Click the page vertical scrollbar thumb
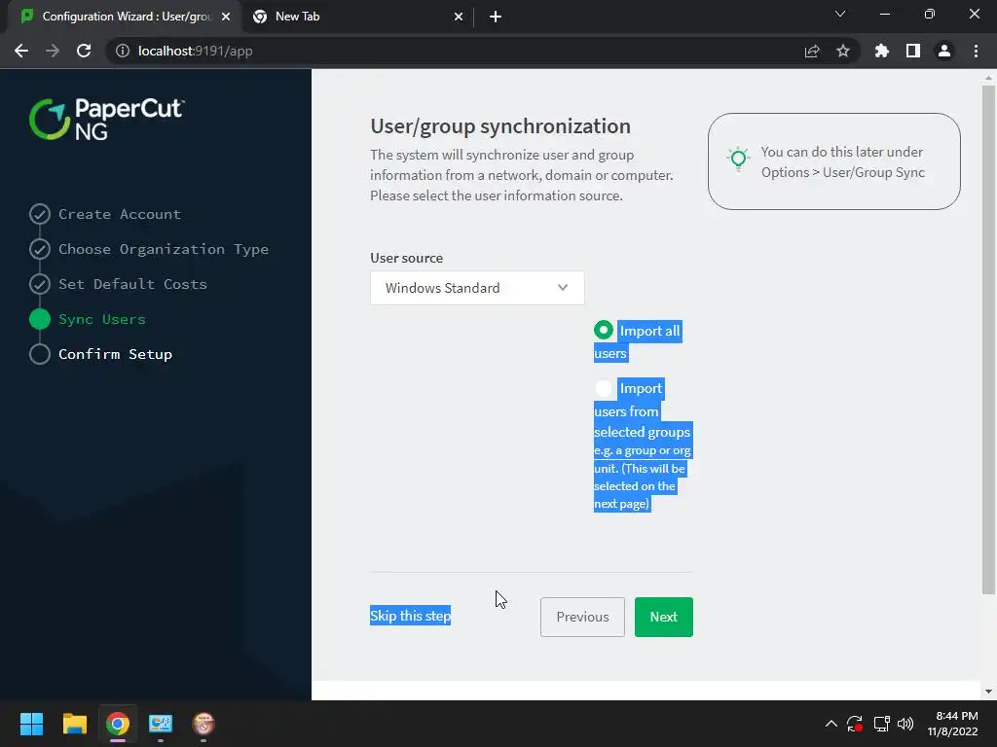The height and width of the screenshot is (747, 997). pos(987,339)
